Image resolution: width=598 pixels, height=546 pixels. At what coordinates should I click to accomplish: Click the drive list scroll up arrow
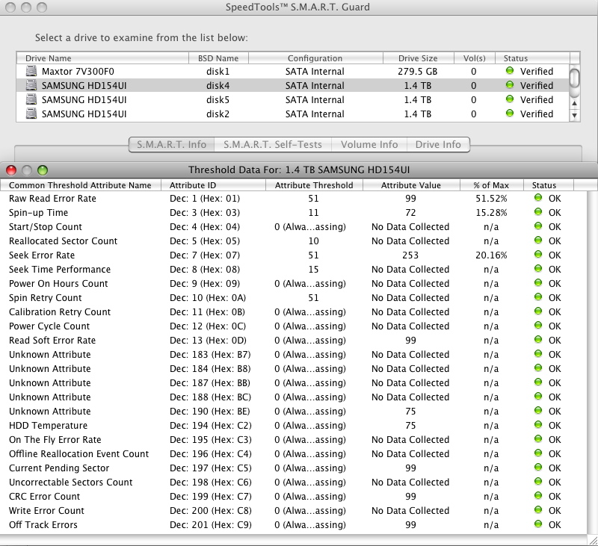(x=574, y=103)
